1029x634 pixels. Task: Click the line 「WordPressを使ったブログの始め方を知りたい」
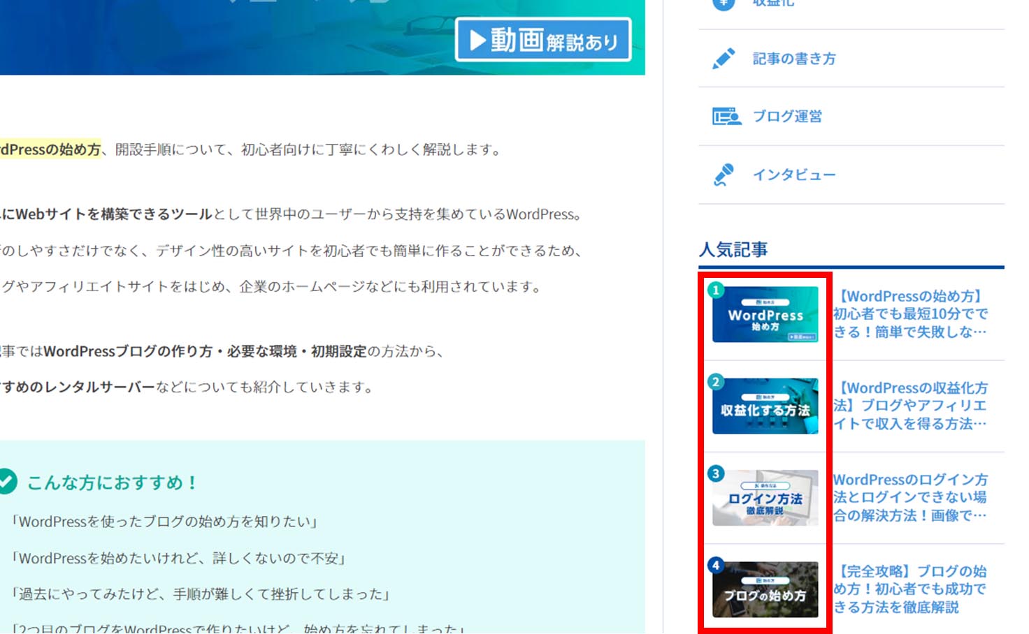coord(166,522)
